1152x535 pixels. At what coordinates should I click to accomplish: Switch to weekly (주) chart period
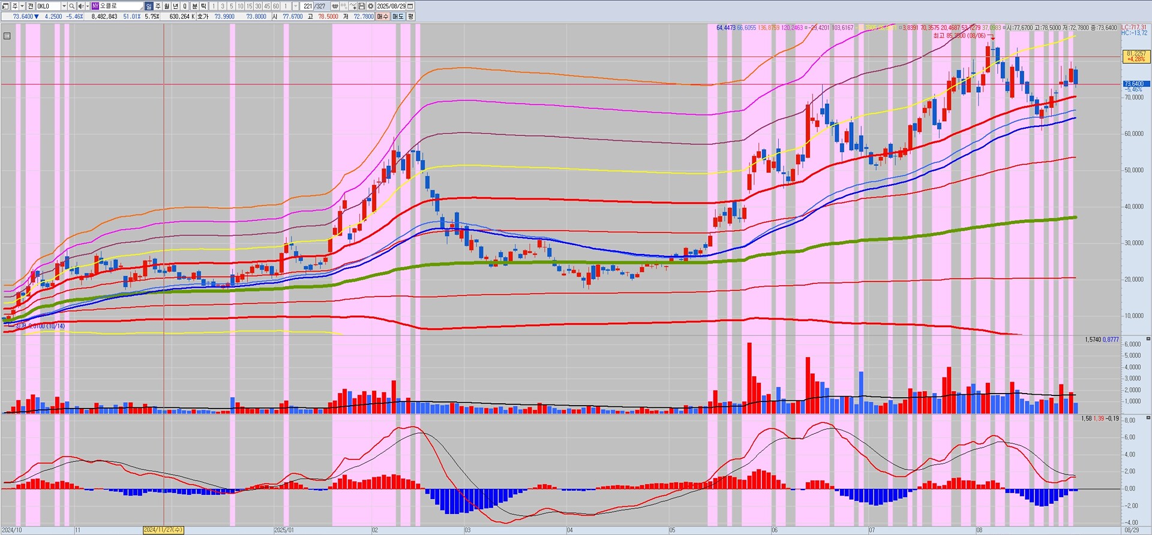click(x=158, y=6)
